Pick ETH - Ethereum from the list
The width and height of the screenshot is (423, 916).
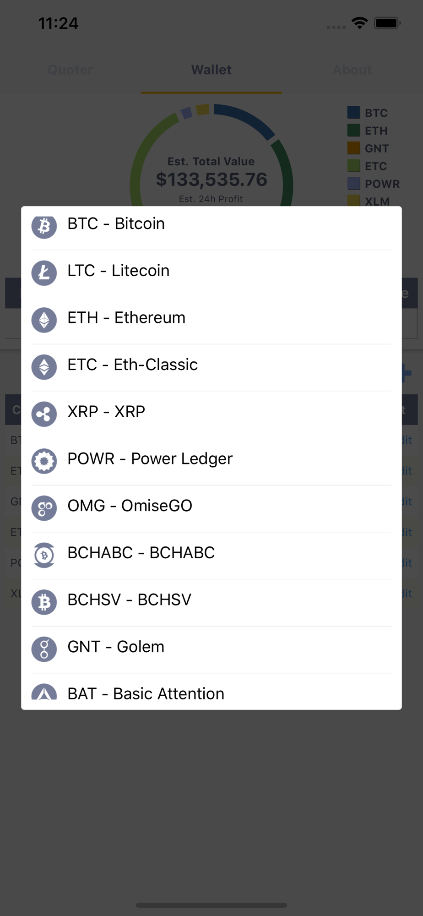[x=126, y=318]
